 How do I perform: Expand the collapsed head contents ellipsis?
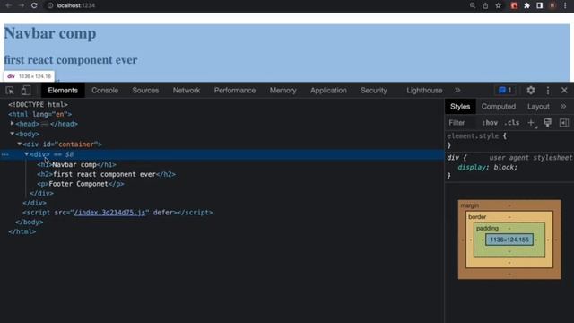coord(45,124)
